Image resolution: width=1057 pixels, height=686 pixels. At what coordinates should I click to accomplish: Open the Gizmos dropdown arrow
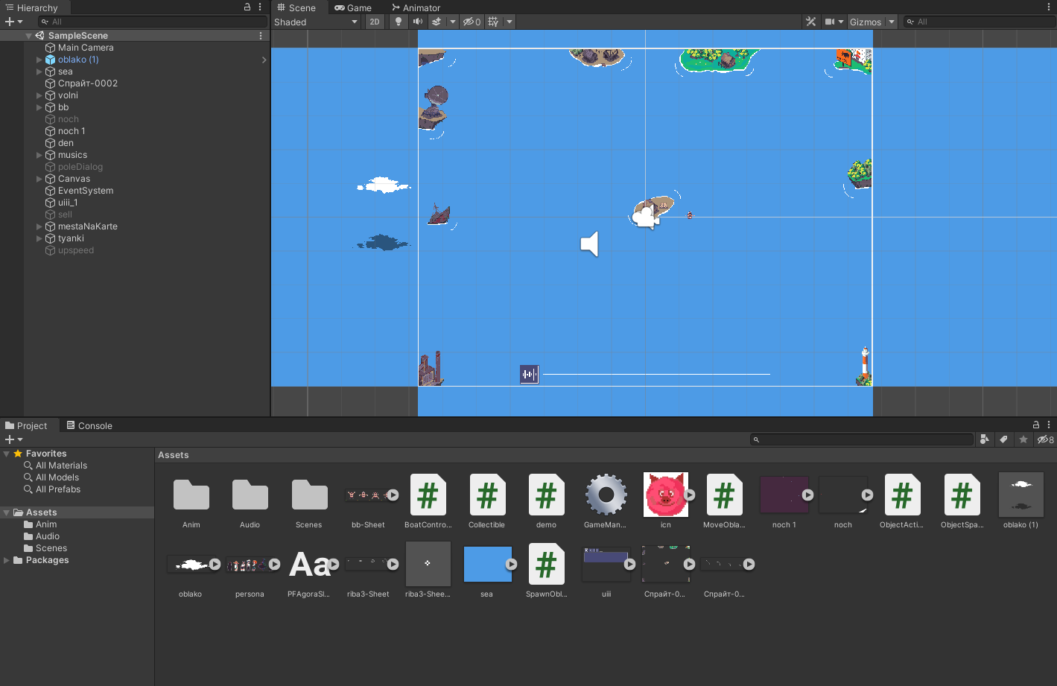(x=892, y=22)
